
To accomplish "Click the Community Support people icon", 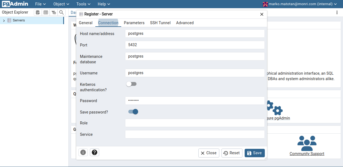I will 307,143.
